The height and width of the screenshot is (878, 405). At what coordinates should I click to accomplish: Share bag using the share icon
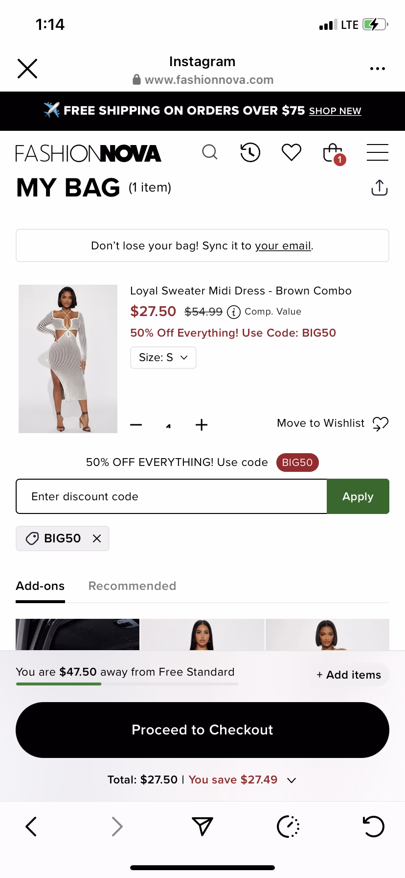coord(379,188)
